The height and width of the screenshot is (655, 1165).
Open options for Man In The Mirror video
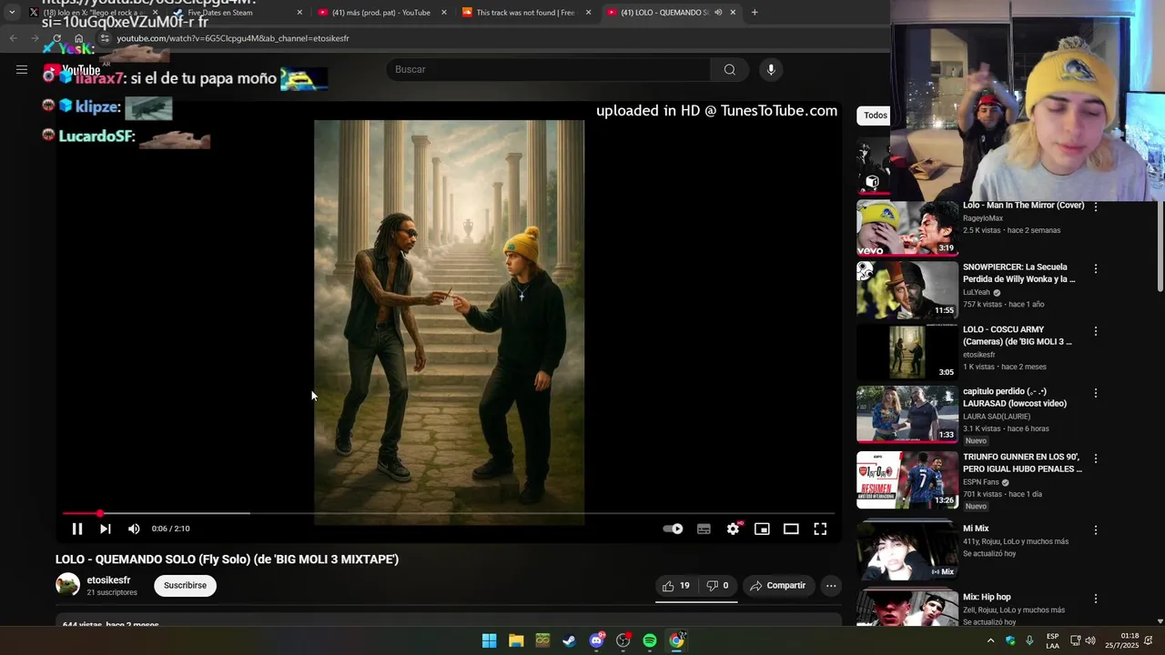coord(1096,207)
